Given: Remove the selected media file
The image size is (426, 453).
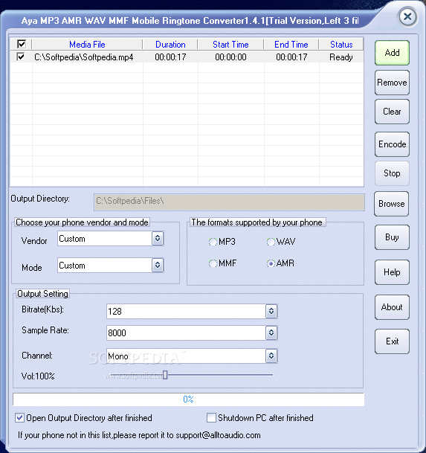Looking at the screenshot, I should pos(392,83).
